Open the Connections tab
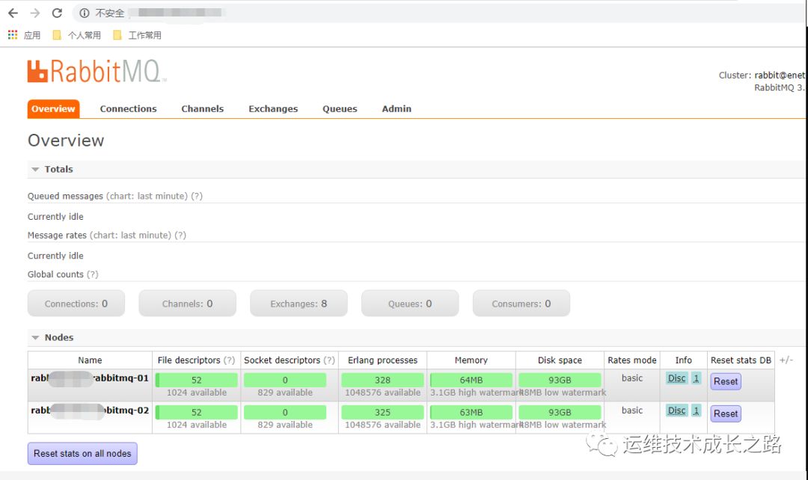The width and height of the screenshot is (808, 480). coord(129,108)
